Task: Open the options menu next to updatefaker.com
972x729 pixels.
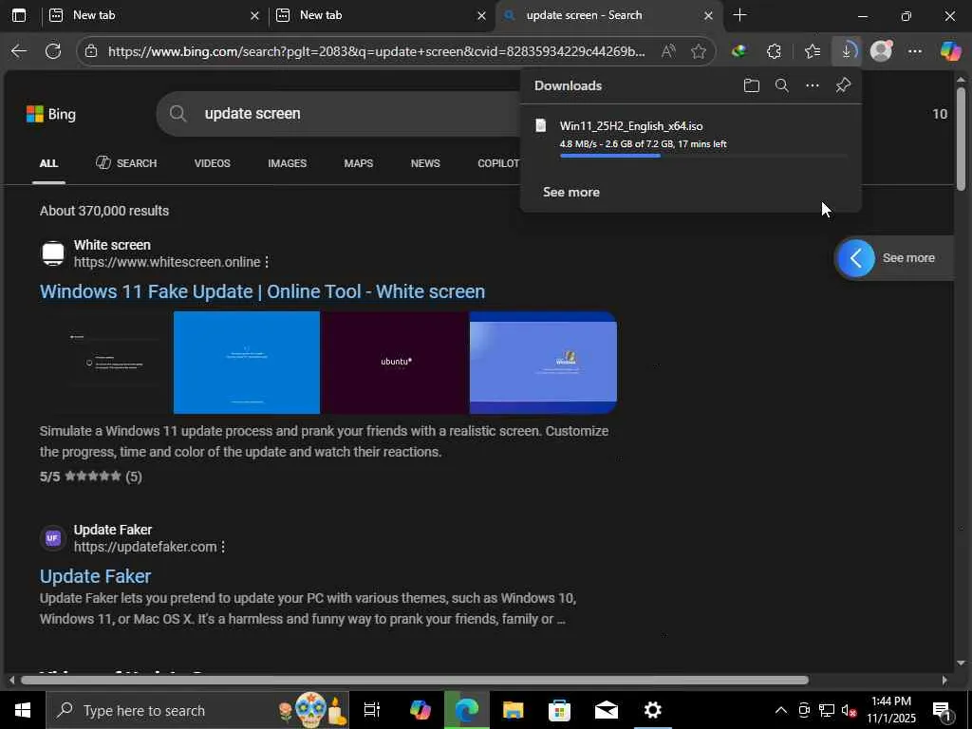Action: click(223, 547)
